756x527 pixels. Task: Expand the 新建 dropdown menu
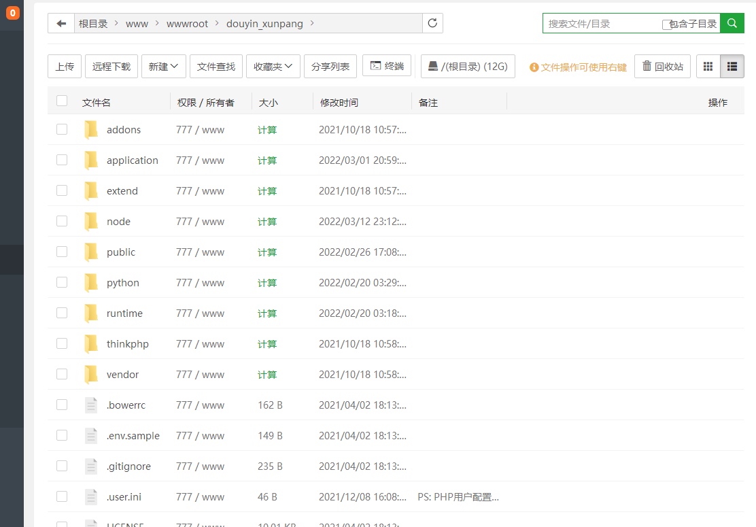click(x=163, y=67)
